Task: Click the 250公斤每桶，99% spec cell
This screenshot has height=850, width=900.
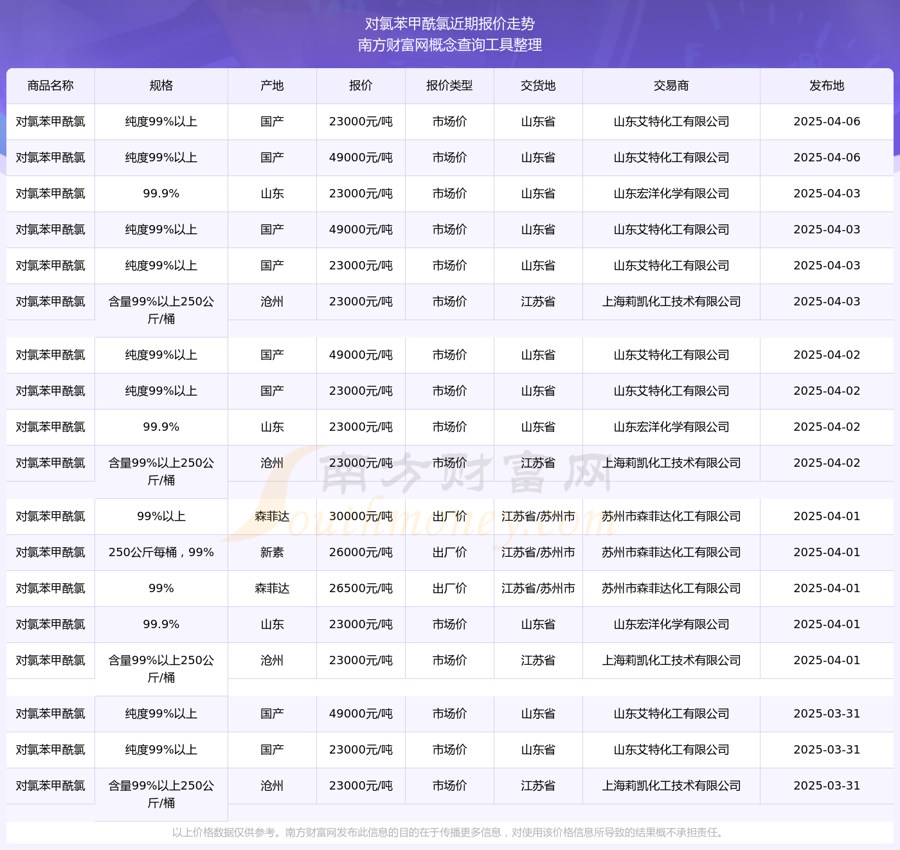Action: (161, 552)
